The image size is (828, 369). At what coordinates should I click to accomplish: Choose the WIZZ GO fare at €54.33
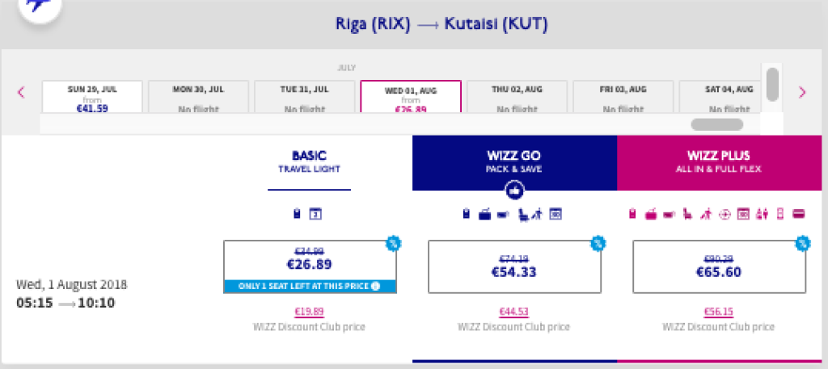(x=513, y=266)
